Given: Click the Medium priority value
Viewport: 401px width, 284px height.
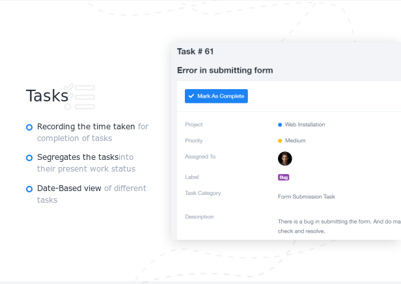Looking at the screenshot, I should (295, 141).
